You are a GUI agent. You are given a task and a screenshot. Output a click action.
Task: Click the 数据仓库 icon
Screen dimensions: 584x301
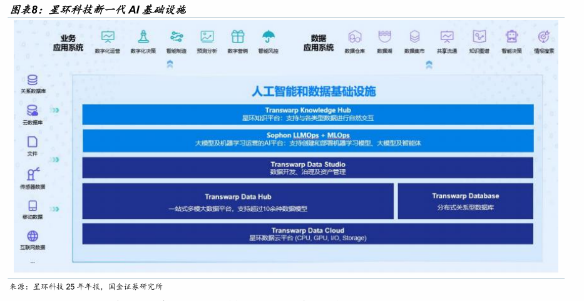(x=354, y=37)
